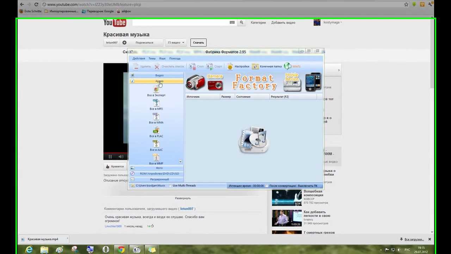Open the Переводчик Google bookmark

click(x=98, y=11)
